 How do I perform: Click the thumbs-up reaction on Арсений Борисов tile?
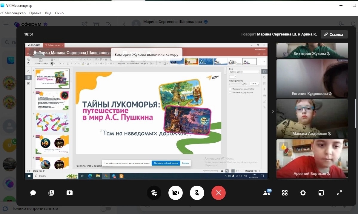pos(283,147)
